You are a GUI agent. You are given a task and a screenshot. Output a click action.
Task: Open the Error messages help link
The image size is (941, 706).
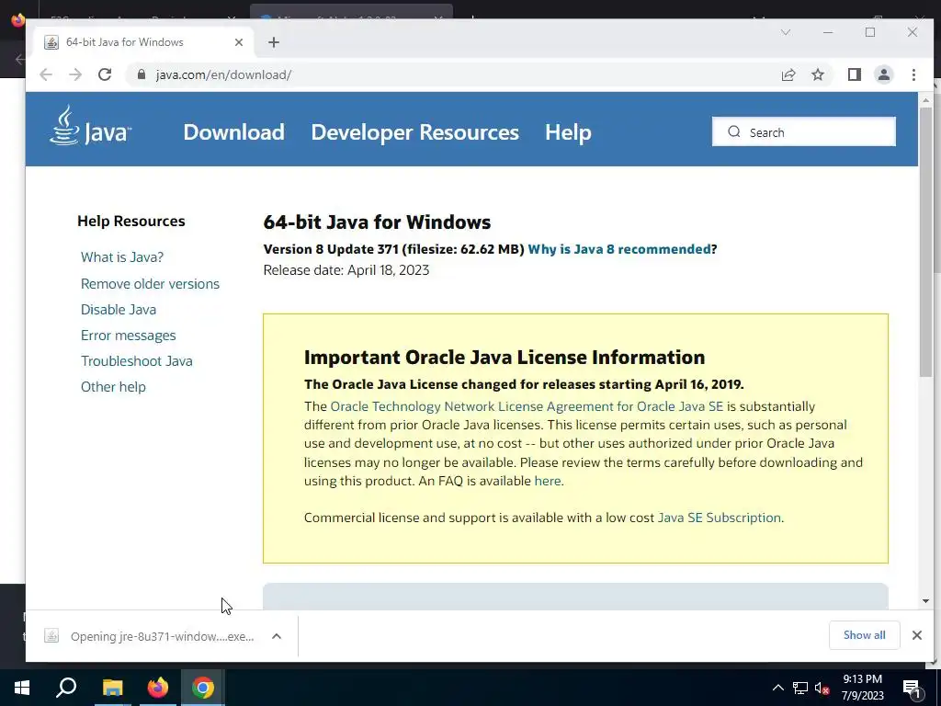(129, 335)
